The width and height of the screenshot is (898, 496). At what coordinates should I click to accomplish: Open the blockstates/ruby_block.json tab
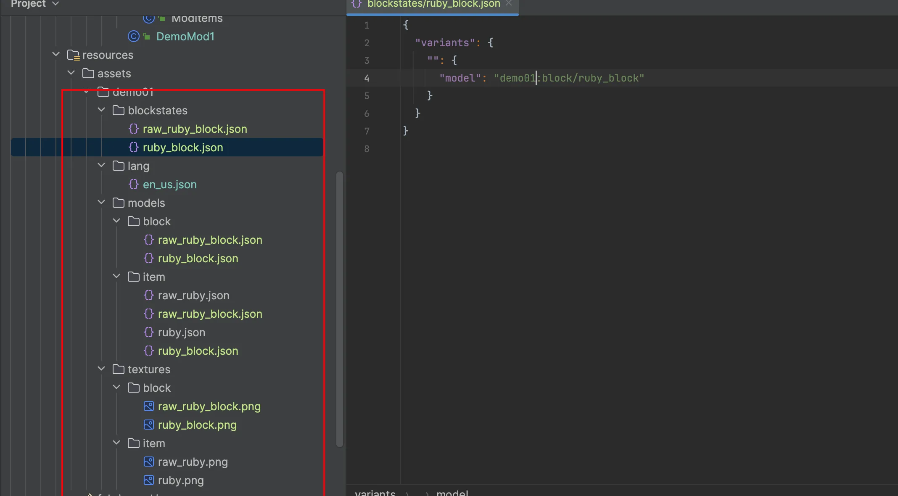pyautogui.click(x=431, y=4)
